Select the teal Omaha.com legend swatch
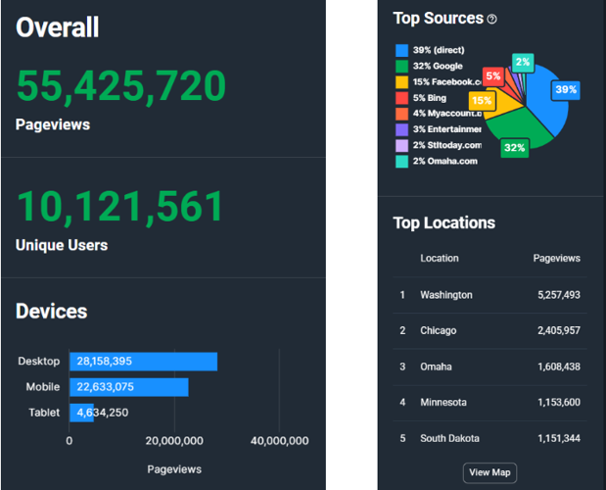Screen dimensions: 606x490 401,161
